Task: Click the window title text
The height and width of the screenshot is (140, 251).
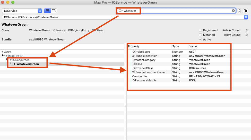Action: [125, 2]
